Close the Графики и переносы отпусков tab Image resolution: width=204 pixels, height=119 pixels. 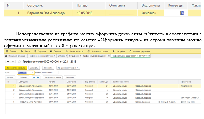55,56
